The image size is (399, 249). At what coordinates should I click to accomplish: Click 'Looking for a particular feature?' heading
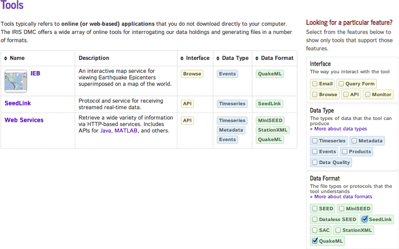tap(349, 22)
